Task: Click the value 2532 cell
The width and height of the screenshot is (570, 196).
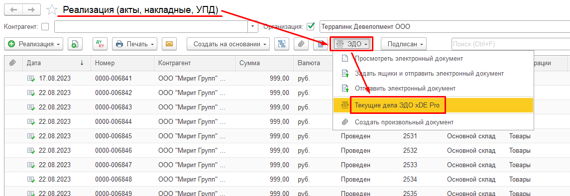Action: [x=410, y=150]
